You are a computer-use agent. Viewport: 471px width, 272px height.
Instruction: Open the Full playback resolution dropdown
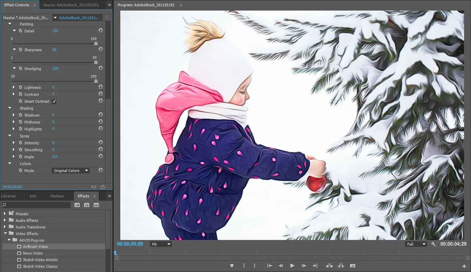pos(416,244)
